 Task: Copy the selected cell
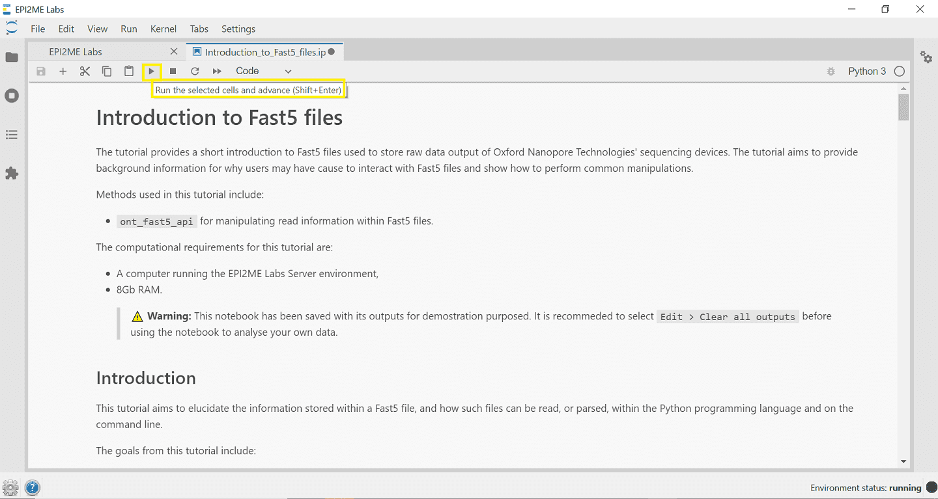click(x=107, y=71)
